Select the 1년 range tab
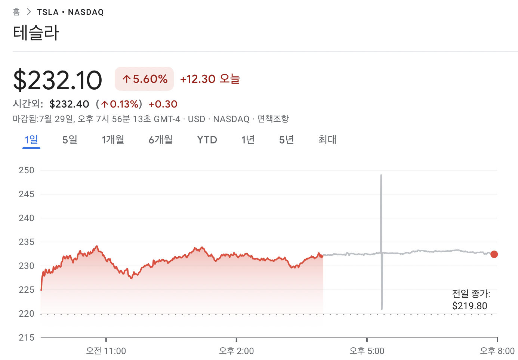The height and width of the screenshot is (360, 518). click(x=248, y=140)
